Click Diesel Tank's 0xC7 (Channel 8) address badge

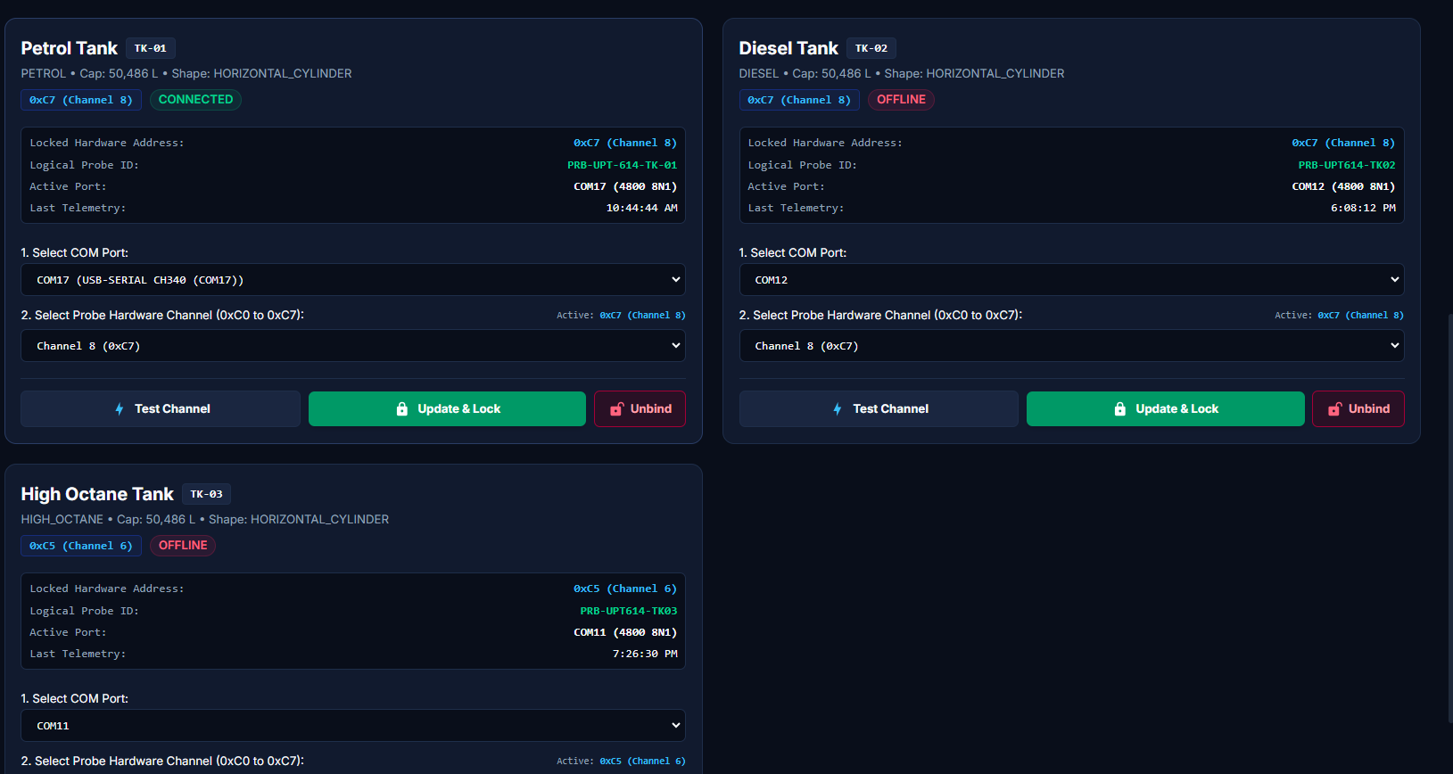pos(799,100)
